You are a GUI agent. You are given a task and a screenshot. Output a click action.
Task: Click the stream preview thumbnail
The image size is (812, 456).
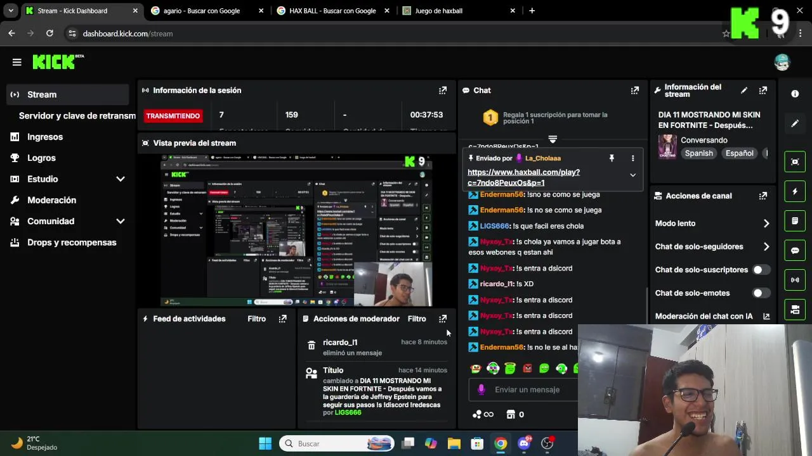[x=296, y=231]
